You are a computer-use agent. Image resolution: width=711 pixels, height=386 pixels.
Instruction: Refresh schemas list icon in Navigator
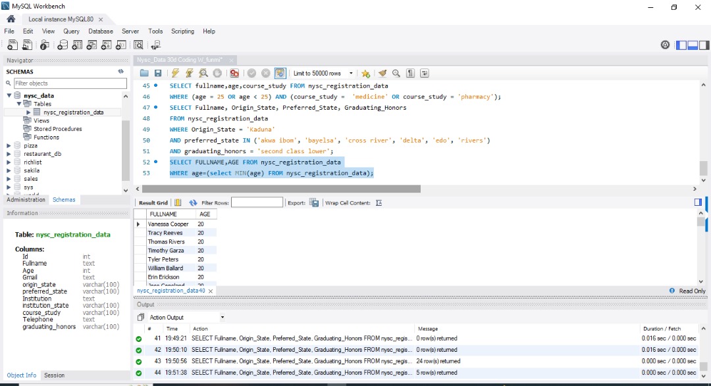click(x=120, y=72)
